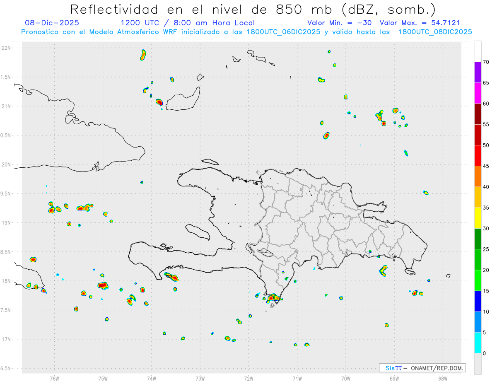497x384 pixels.
Task: Click the dark green 25–30 dBZ color swatch
Action: 478,239
